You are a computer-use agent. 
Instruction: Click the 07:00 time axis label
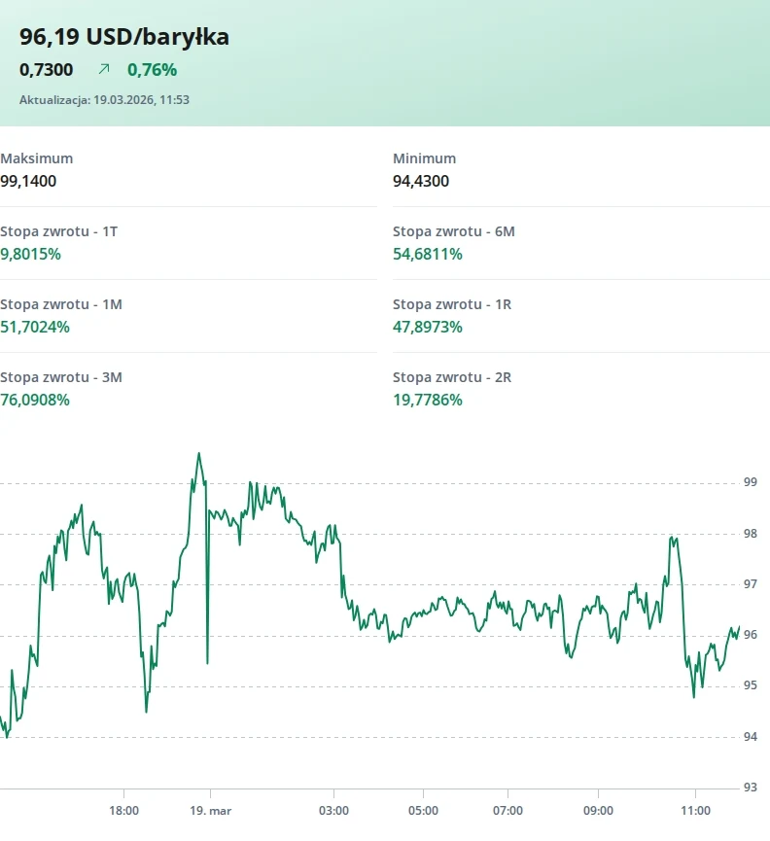(x=508, y=810)
